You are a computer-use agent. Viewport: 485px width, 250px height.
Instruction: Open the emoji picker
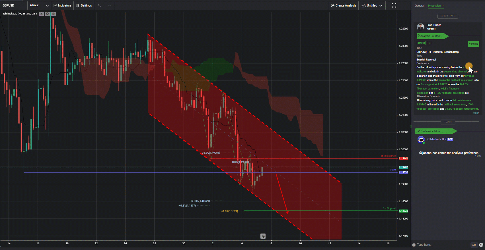coord(481,245)
